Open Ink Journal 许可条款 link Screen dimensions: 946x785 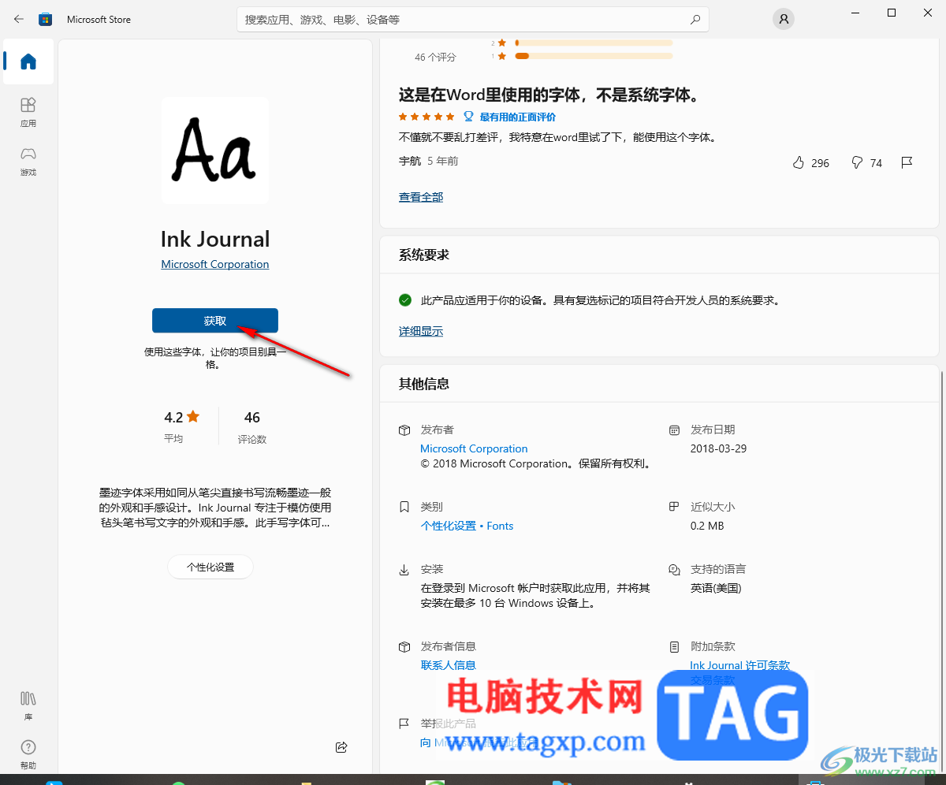pos(739,665)
